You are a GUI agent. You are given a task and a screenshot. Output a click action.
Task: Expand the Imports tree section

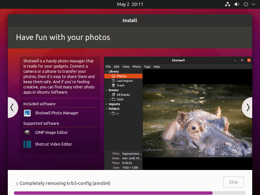(x=106, y=104)
